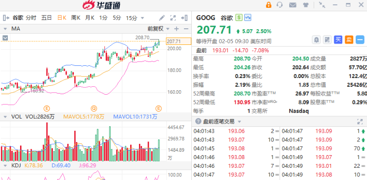367x180 pixels.
Task: Open the 前复权 adjustment dropdown
Action: click(x=159, y=29)
